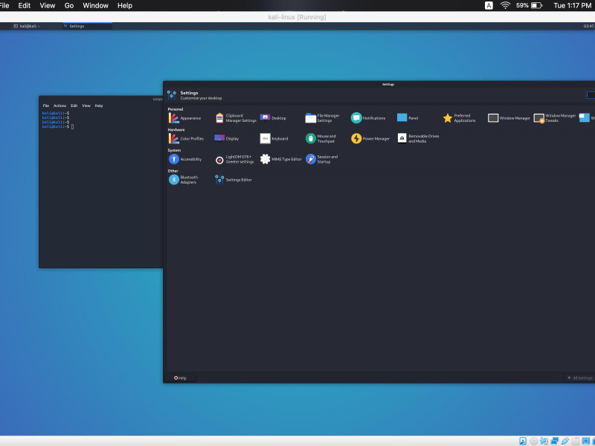Viewport: 595px width, 446px height.
Task: Open the Display settings
Action: tap(227, 138)
